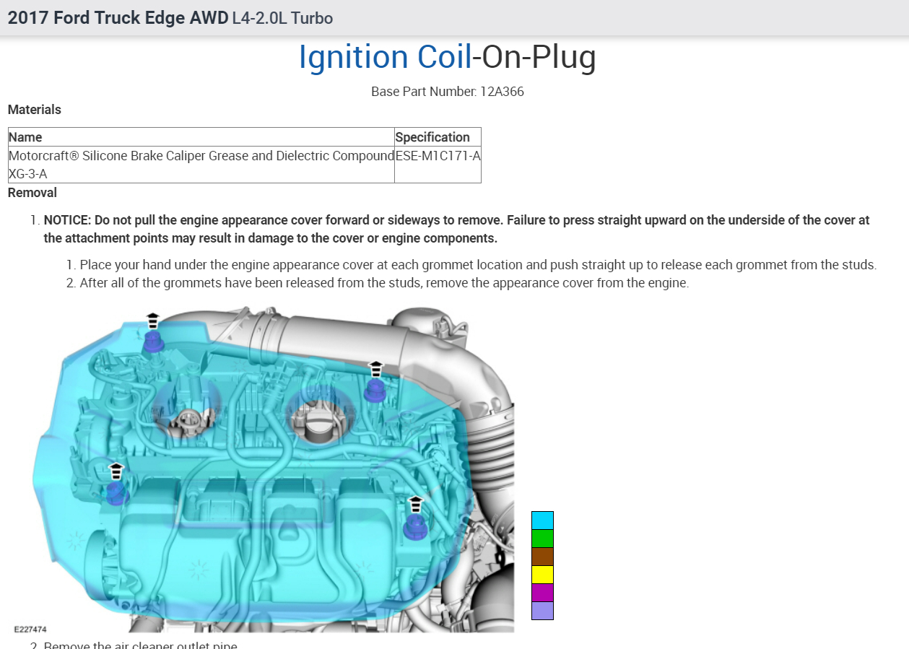The height and width of the screenshot is (649, 909).
Task: Click the 'Name' table column header
Action: (x=201, y=137)
